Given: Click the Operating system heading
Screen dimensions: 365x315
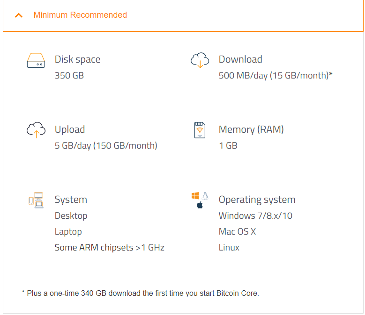Looking at the screenshot, I should (257, 200).
